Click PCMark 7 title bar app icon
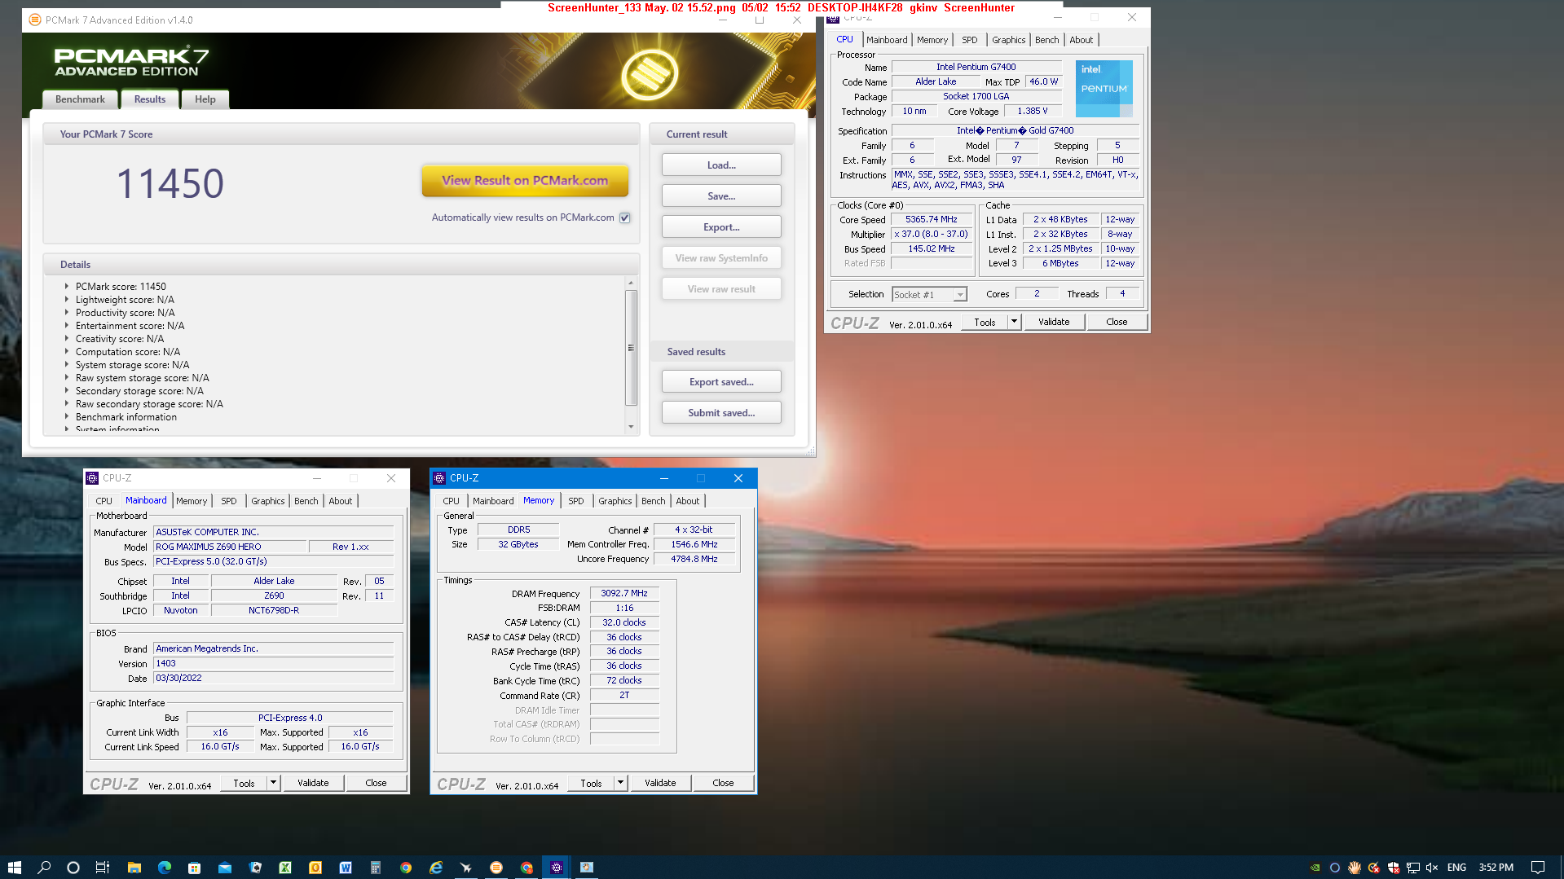This screenshot has height=879, width=1564. point(35,20)
